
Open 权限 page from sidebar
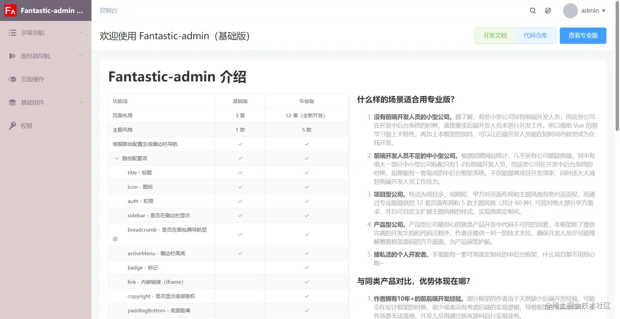(x=46, y=126)
